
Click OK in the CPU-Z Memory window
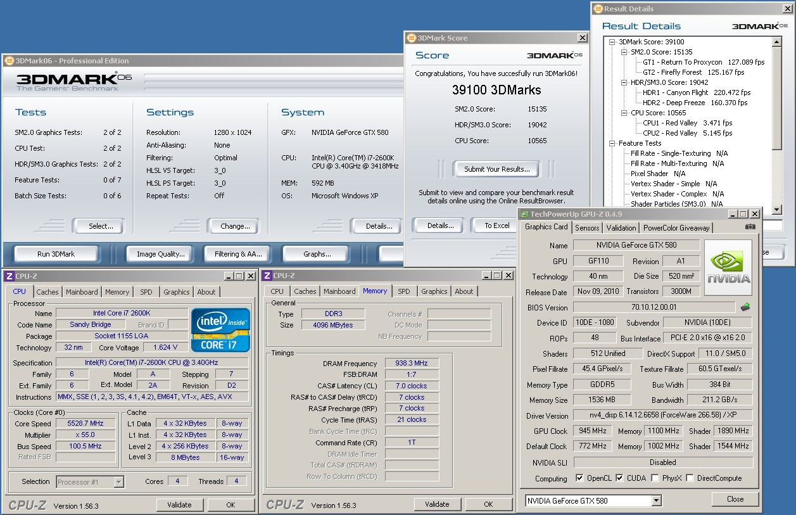tap(488, 504)
